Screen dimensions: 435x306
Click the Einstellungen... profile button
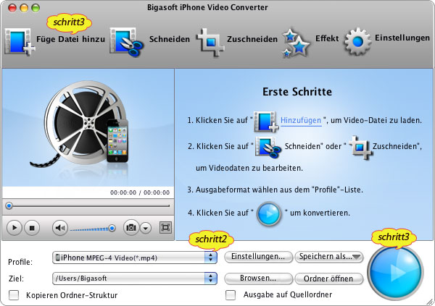click(x=258, y=257)
